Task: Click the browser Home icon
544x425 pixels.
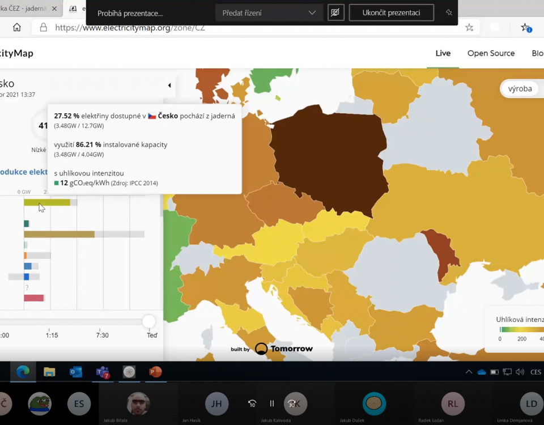Action: tap(16, 27)
